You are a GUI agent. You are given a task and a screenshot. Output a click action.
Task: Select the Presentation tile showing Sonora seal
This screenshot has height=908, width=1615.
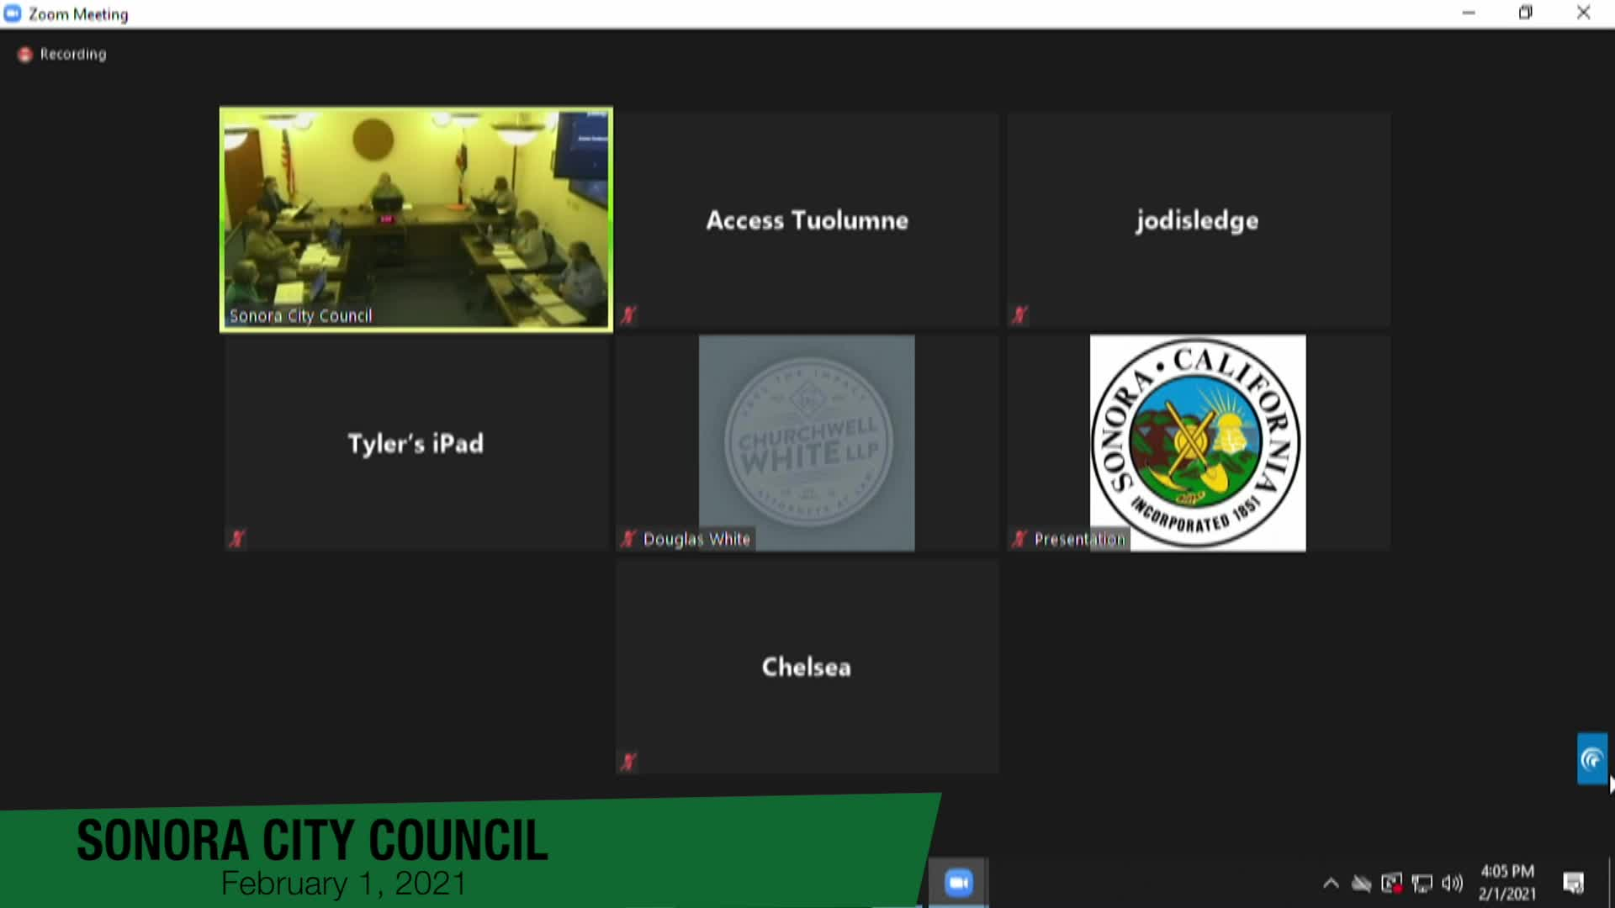pyautogui.click(x=1198, y=443)
